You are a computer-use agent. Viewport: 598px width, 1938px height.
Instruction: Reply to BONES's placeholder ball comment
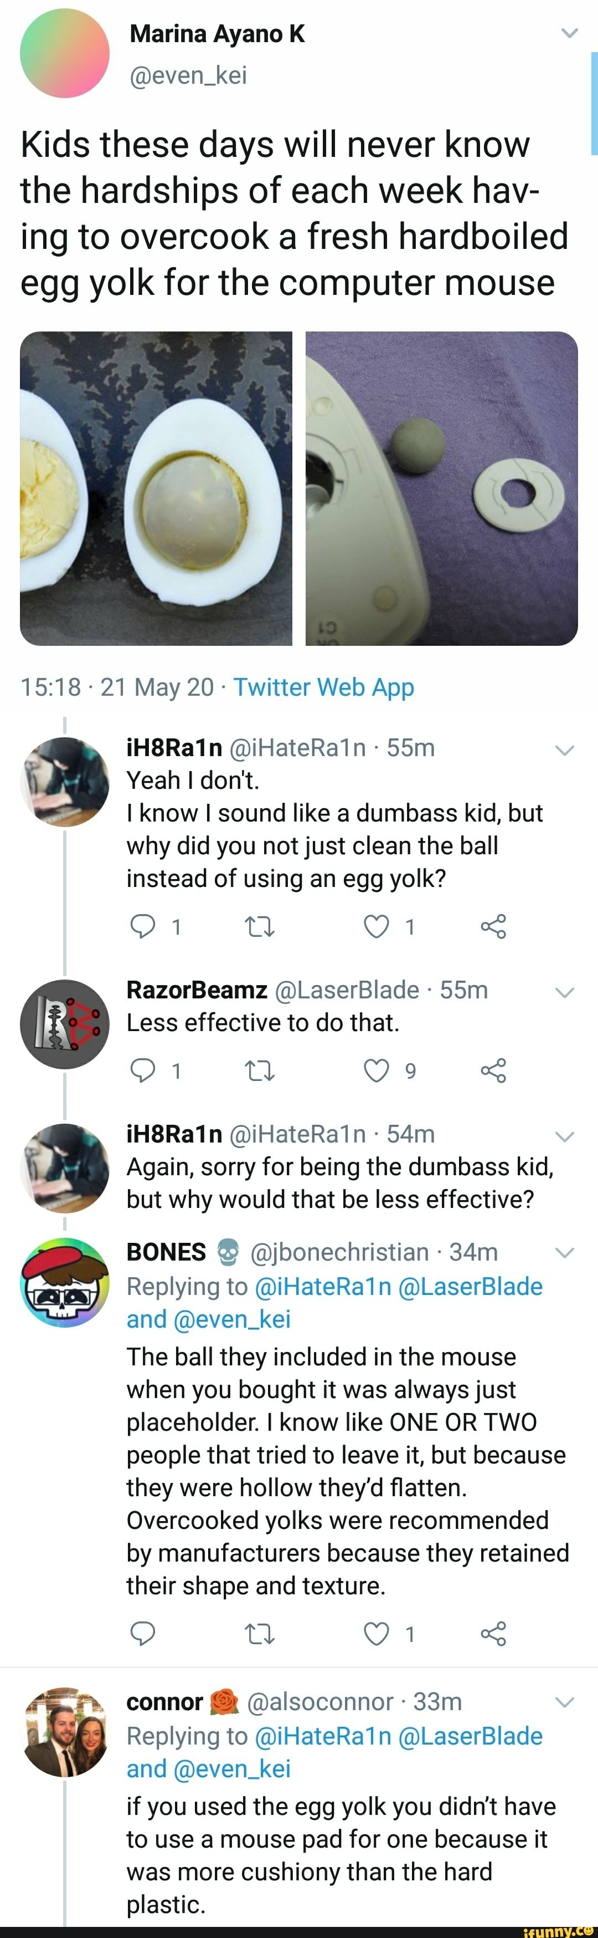point(143,1633)
